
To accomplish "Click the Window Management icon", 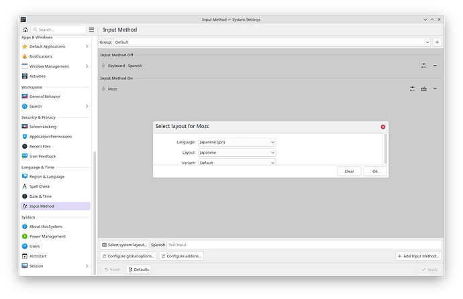I will tap(25, 66).
